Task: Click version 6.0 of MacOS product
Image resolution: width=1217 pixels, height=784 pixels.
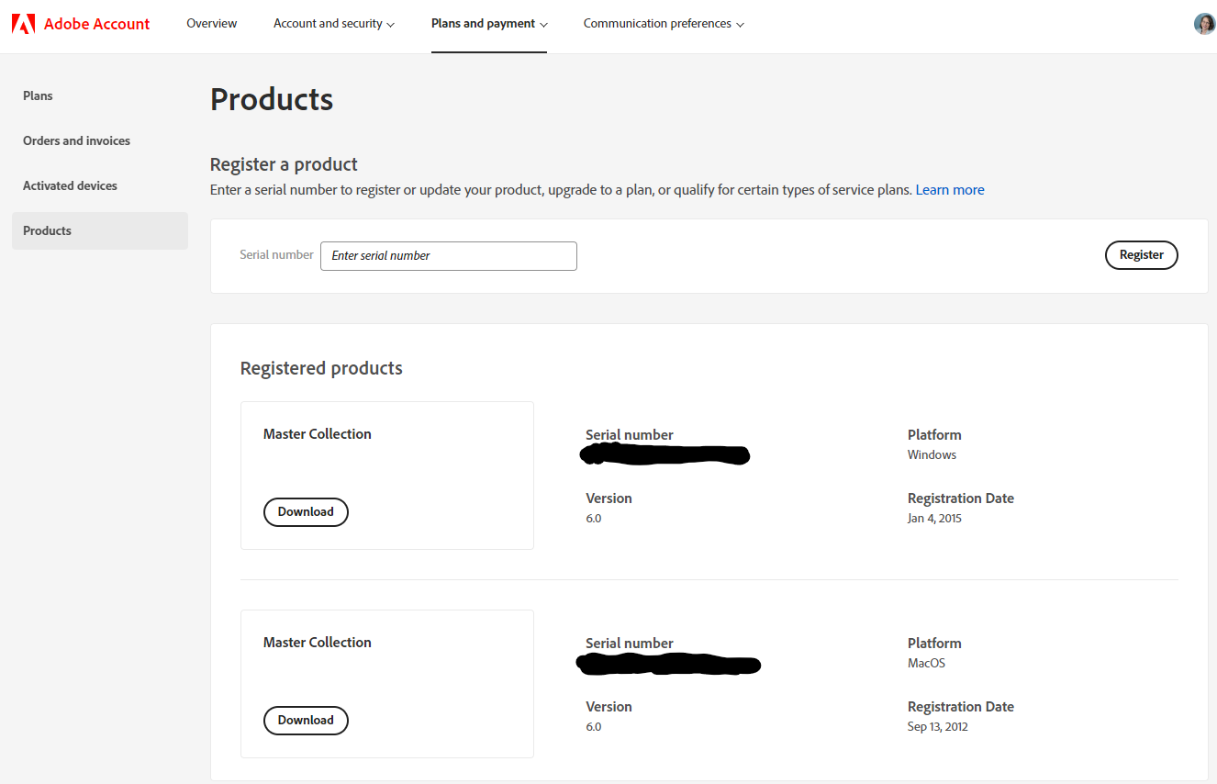Action: 594,727
